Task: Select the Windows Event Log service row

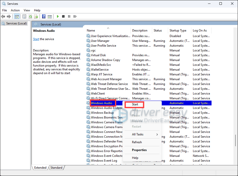Action: [x=104, y=161]
